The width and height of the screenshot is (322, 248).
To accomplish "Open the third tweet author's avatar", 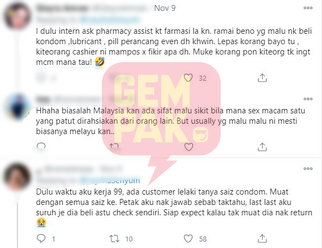I will click(x=17, y=176).
